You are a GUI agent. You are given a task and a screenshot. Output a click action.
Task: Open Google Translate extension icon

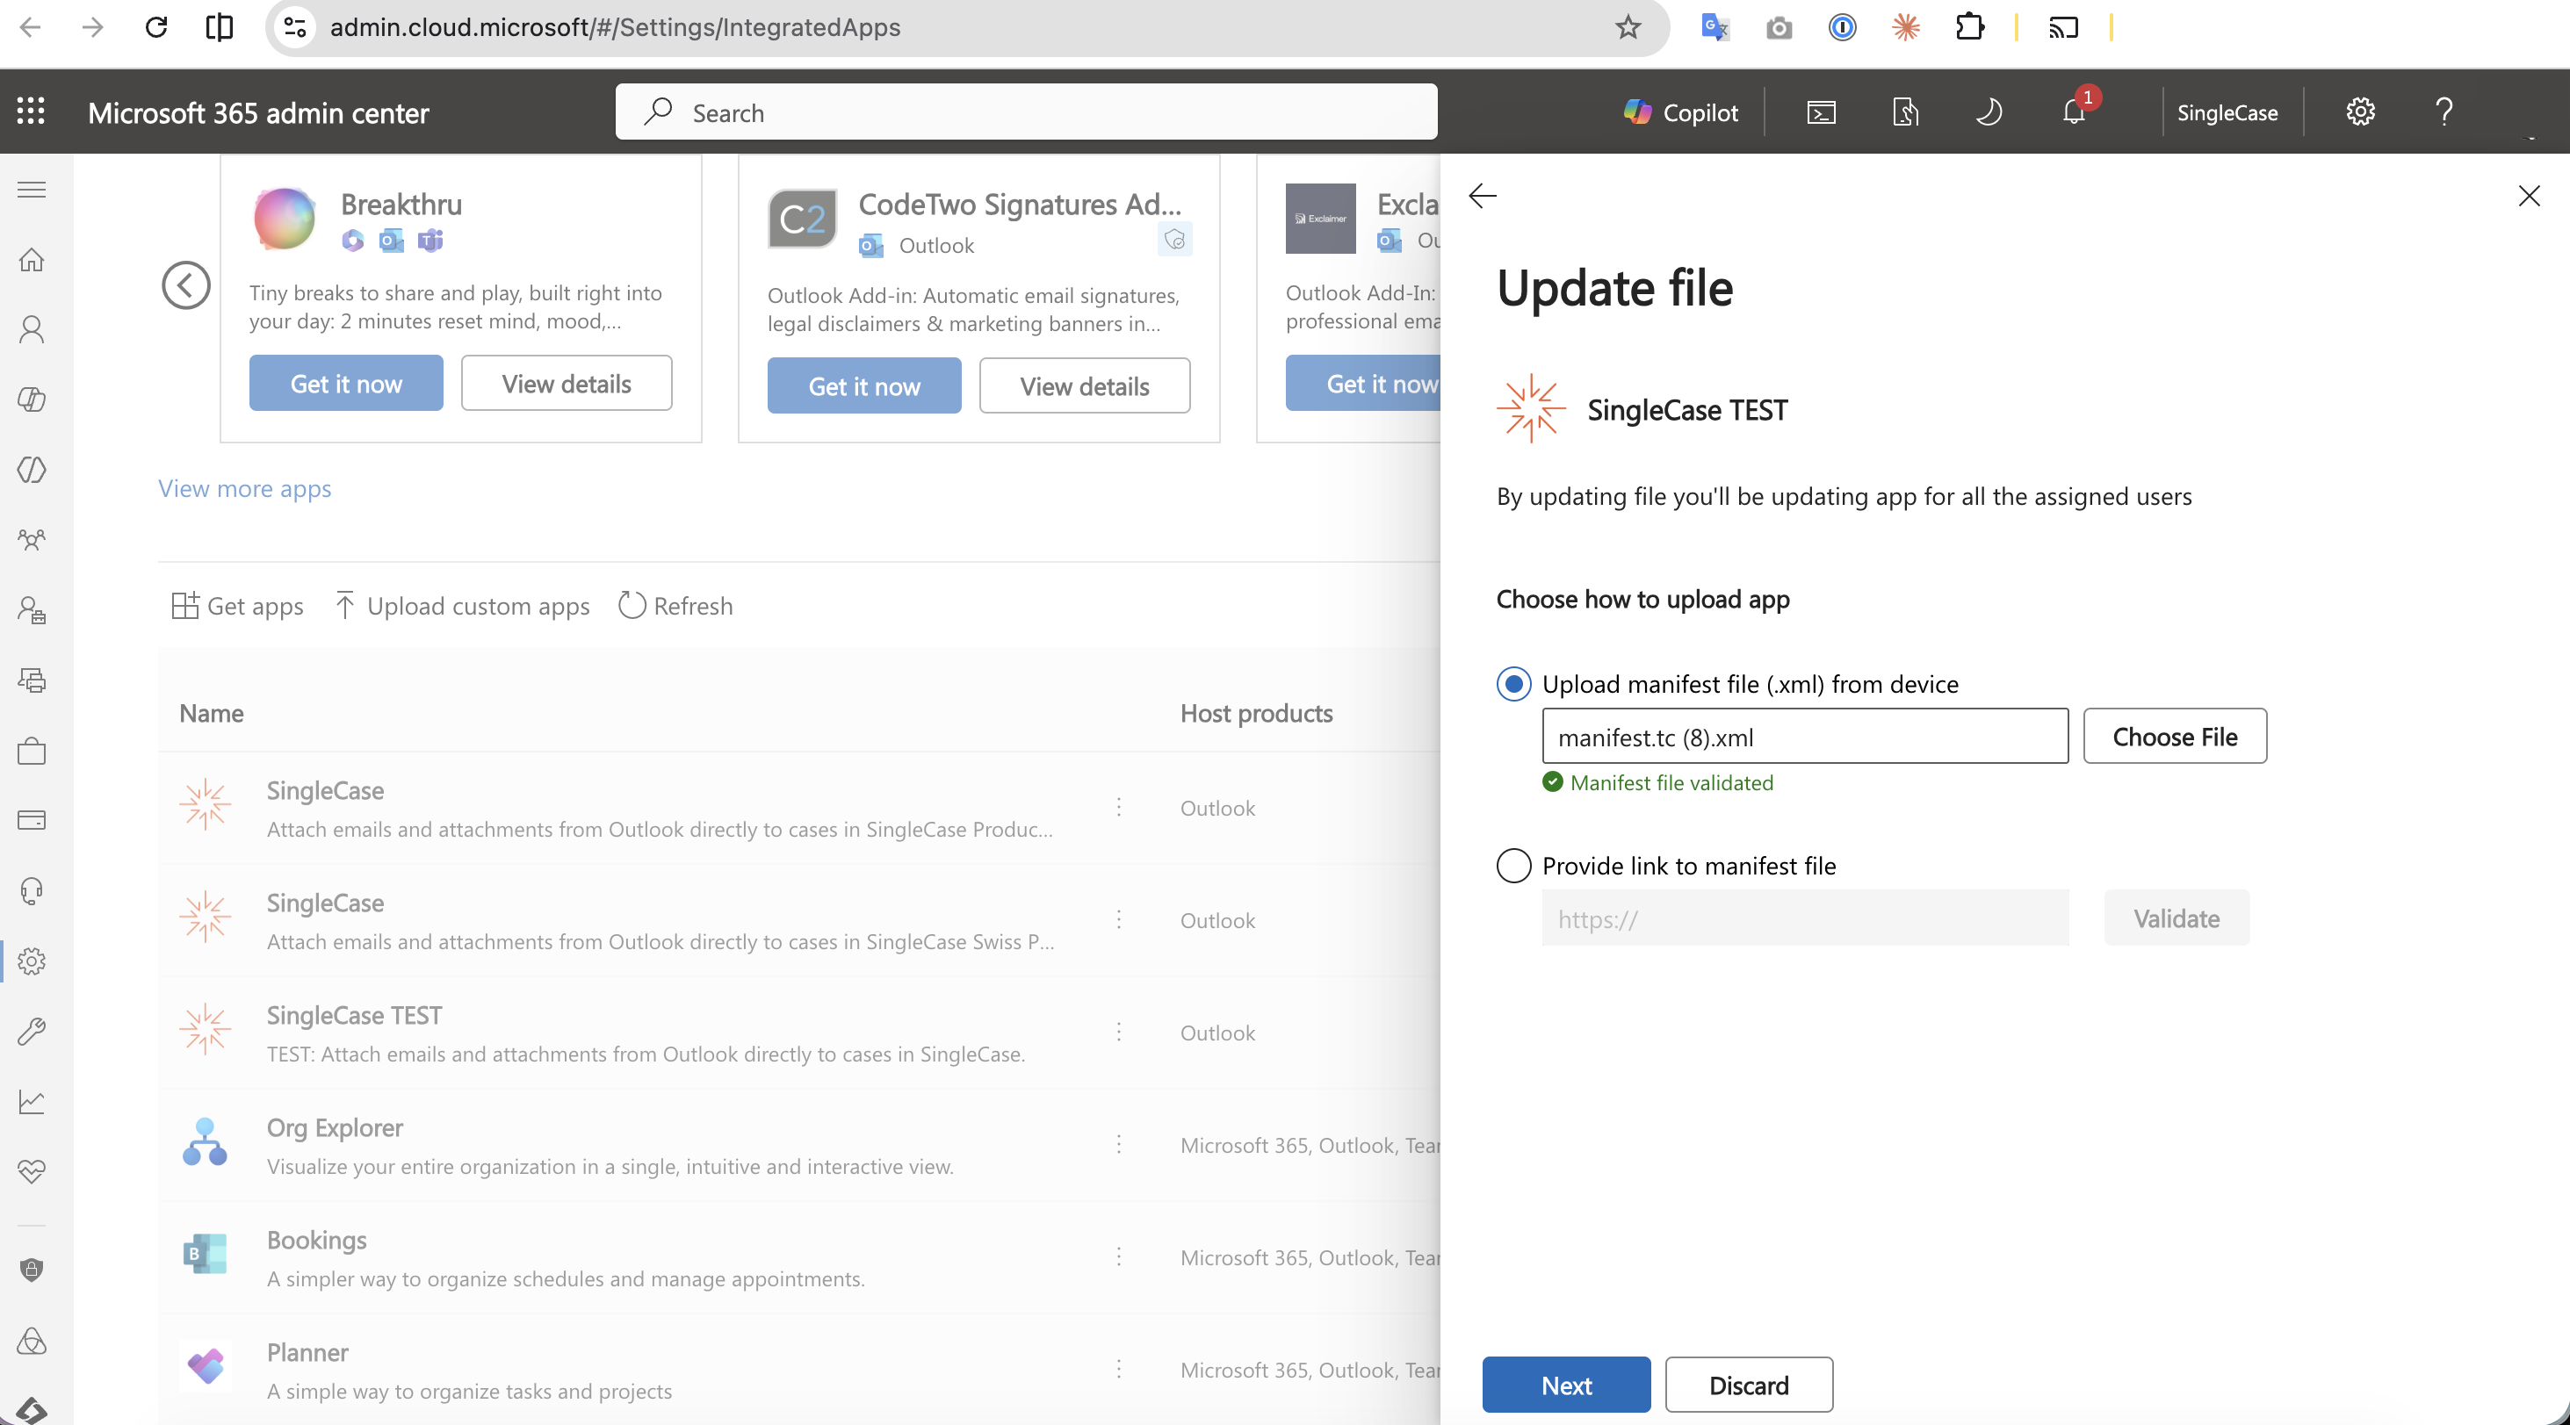(x=1715, y=27)
